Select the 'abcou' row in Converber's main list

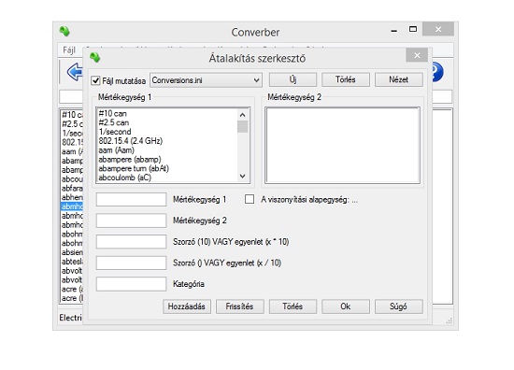click(72, 179)
